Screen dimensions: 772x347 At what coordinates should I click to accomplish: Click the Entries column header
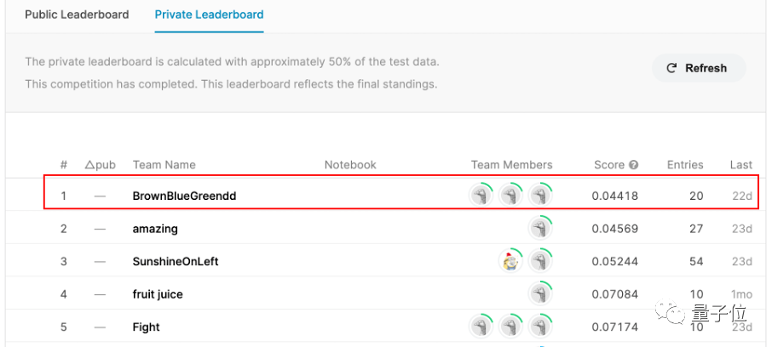click(685, 165)
